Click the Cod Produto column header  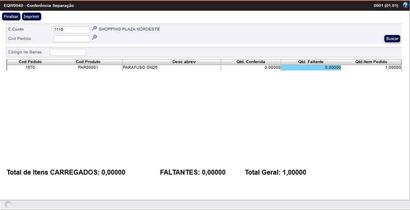[88, 62]
